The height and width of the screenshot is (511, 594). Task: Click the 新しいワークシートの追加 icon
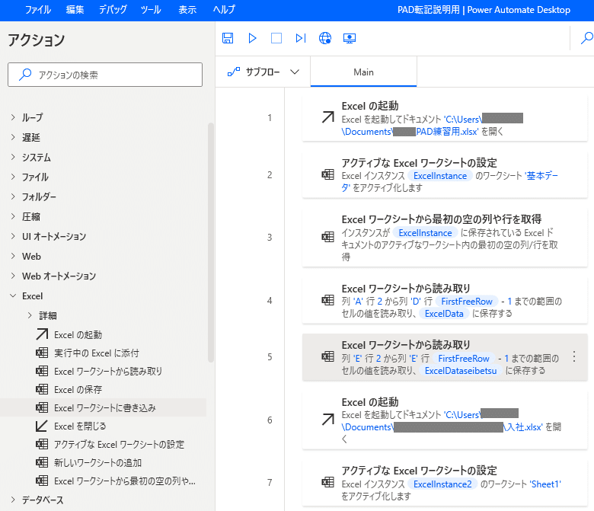[42, 462]
